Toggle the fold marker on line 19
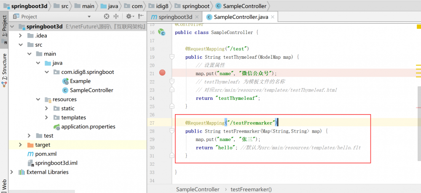This screenshot has width=421, height=193. click(x=172, y=57)
